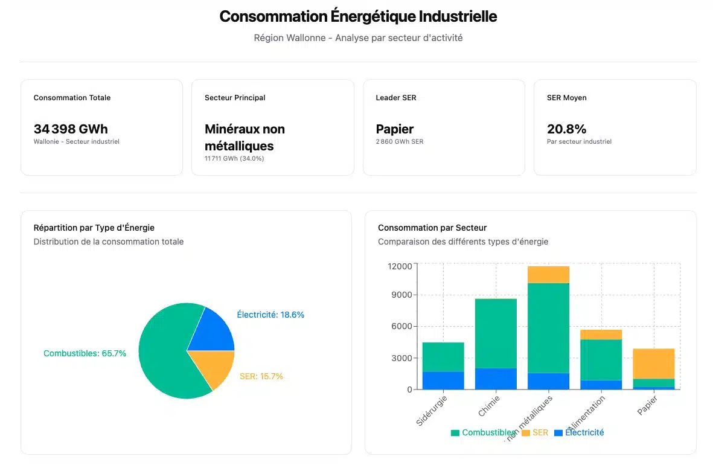The width and height of the screenshot is (713, 465).
Task: Select orange SER segment of Minéraux non métalliques bar
Action: (548, 275)
